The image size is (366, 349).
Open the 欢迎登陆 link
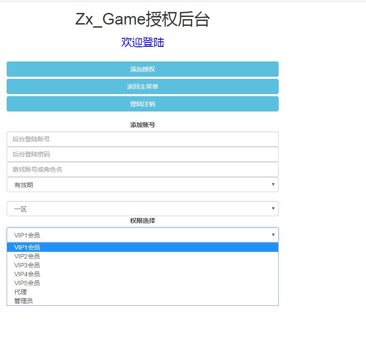coord(143,42)
